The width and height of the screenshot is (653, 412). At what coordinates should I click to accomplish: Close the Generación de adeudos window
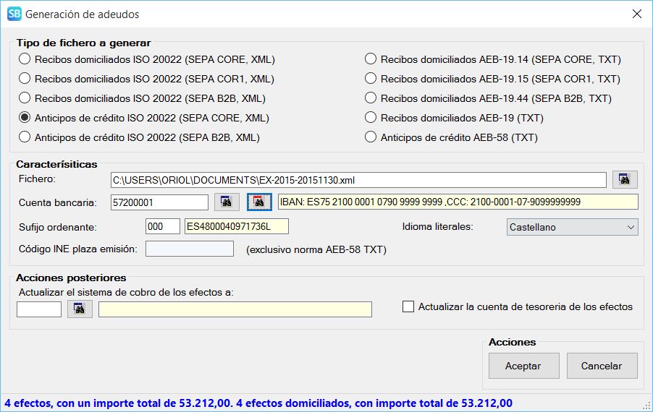(x=636, y=14)
